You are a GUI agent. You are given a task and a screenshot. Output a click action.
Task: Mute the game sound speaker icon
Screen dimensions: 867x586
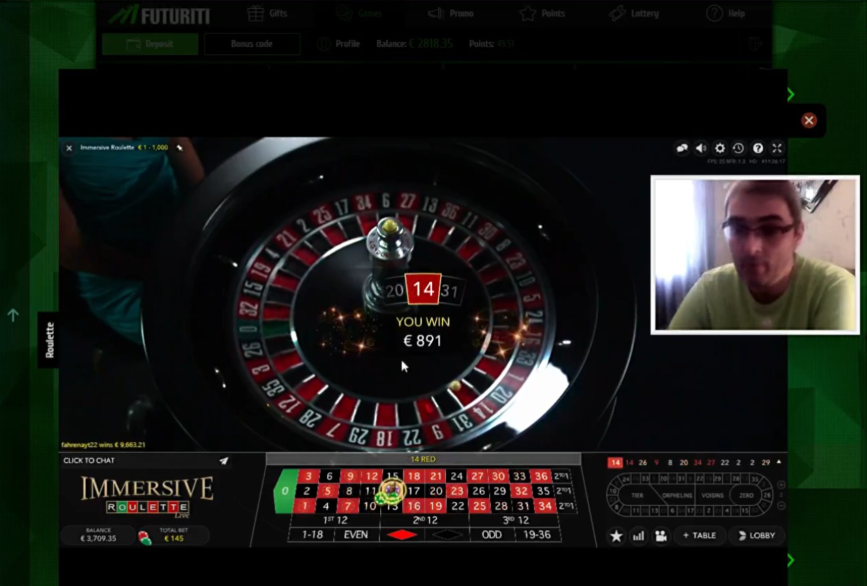(701, 149)
